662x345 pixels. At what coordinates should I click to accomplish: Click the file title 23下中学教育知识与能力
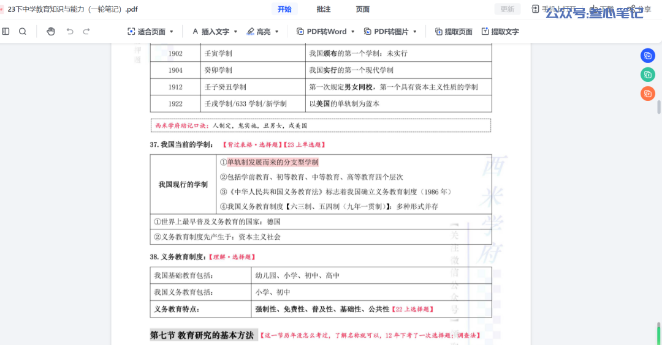tap(72, 9)
